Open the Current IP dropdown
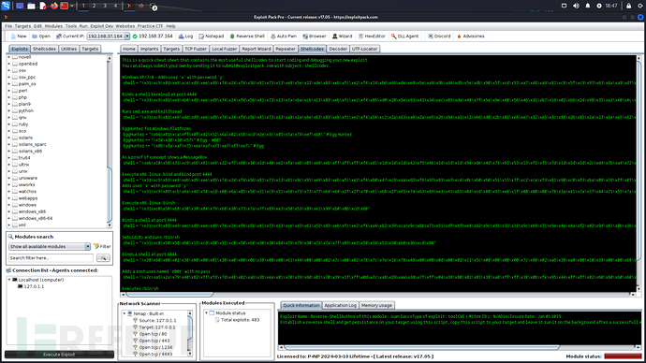The width and height of the screenshot is (646, 363). pos(127,36)
